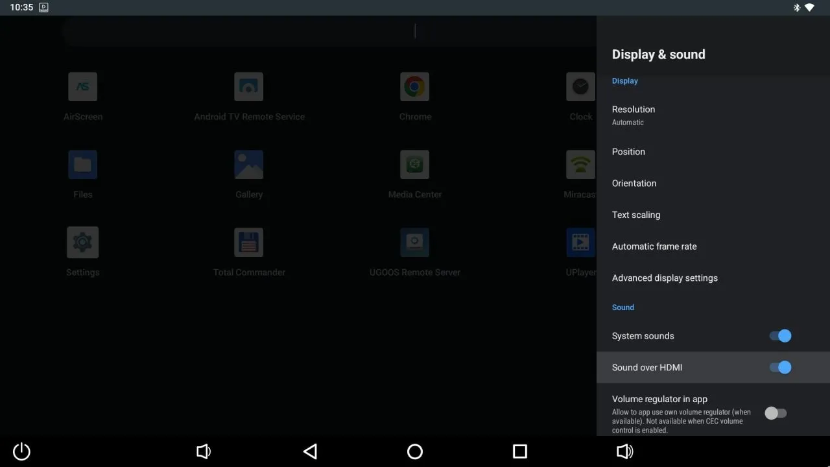Turn off Sound over HDMI
The width and height of the screenshot is (830, 467).
(x=781, y=367)
